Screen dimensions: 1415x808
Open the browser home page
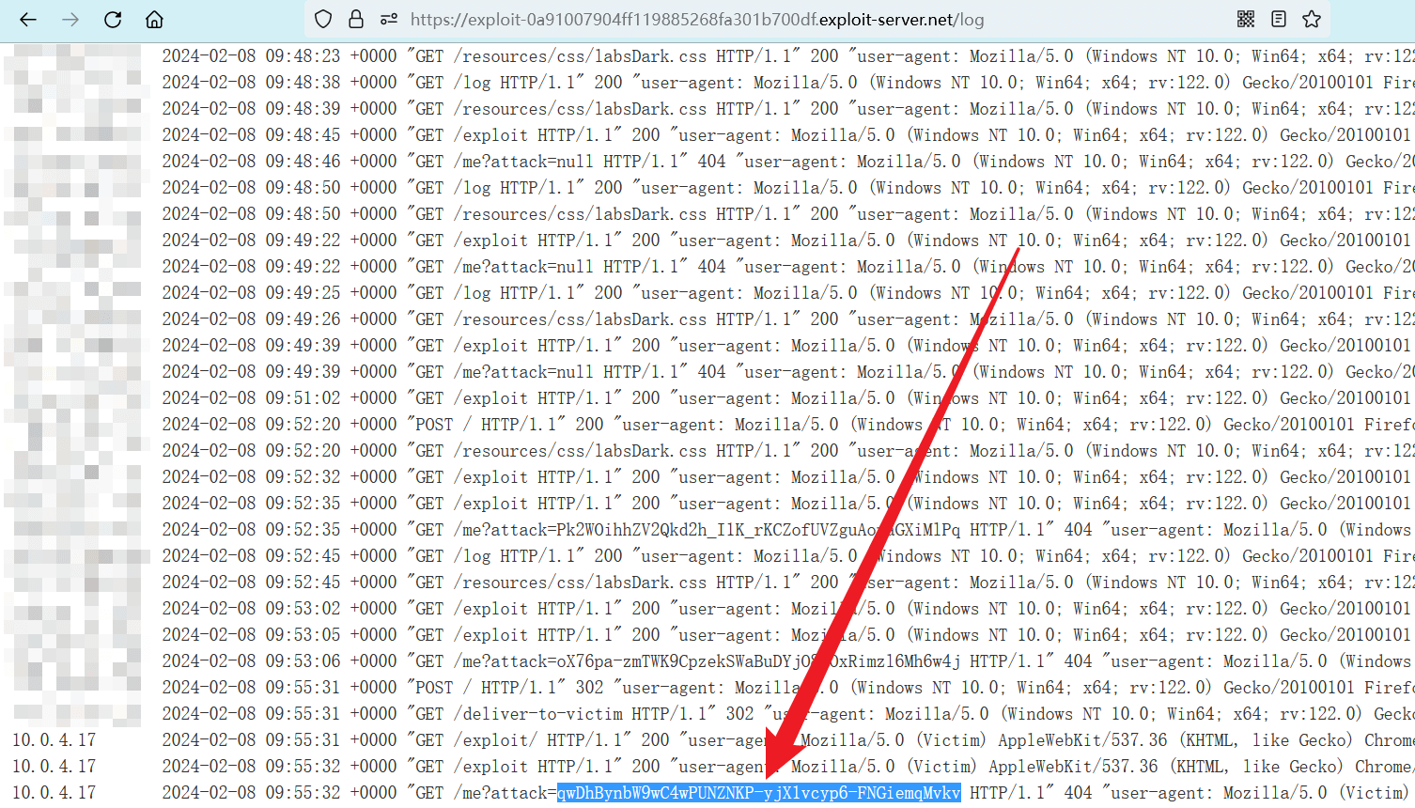point(155,20)
